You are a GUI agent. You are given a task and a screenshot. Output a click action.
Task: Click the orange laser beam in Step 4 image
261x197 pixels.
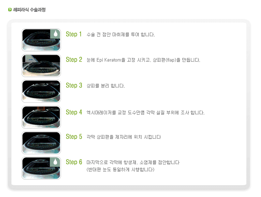(41, 109)
